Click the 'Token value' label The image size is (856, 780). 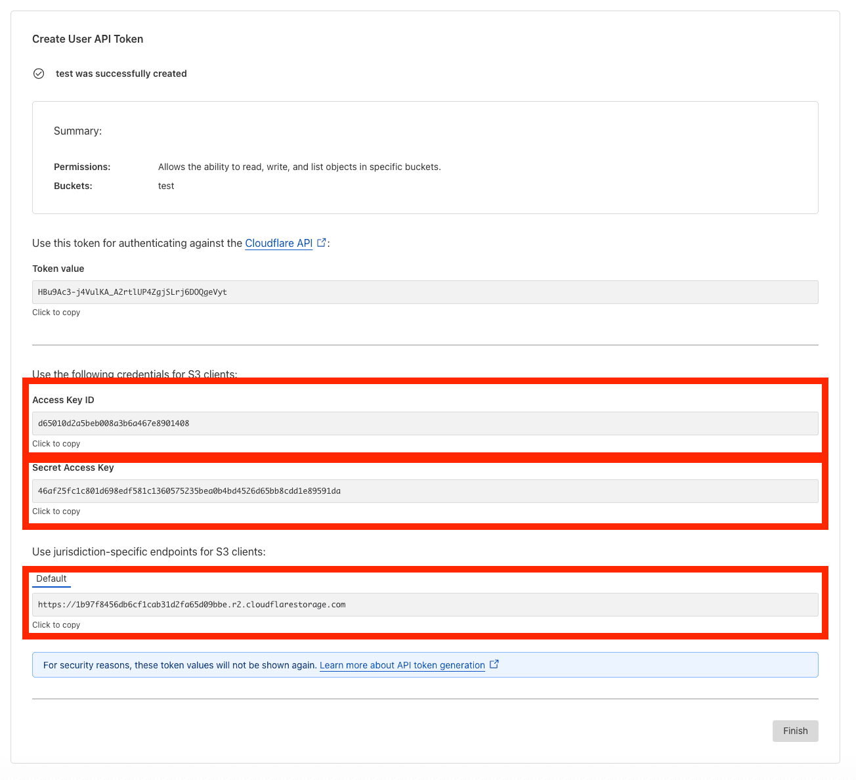click(x=58, y=269)
